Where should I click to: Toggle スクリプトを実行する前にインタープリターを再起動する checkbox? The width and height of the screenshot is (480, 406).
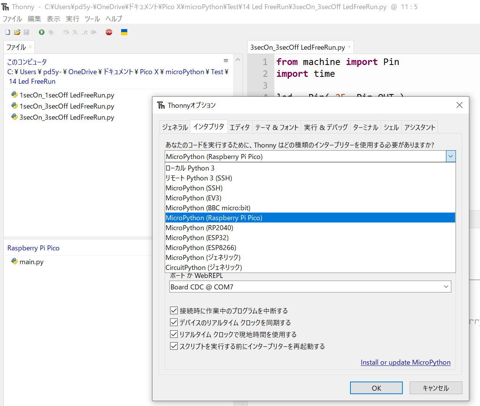174,346
